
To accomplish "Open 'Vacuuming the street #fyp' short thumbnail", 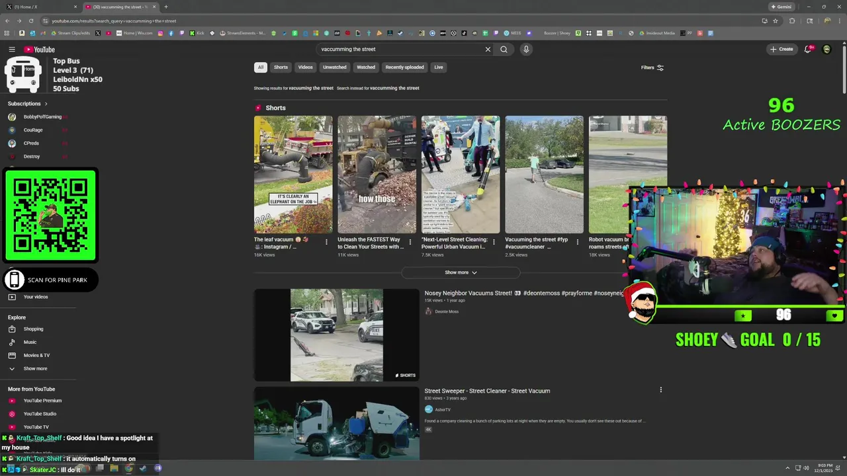I will [x=545, y=175].
